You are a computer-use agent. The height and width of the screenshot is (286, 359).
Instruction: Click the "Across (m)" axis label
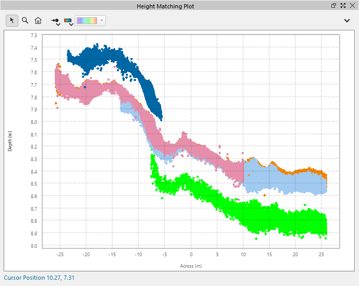[191, 266]
